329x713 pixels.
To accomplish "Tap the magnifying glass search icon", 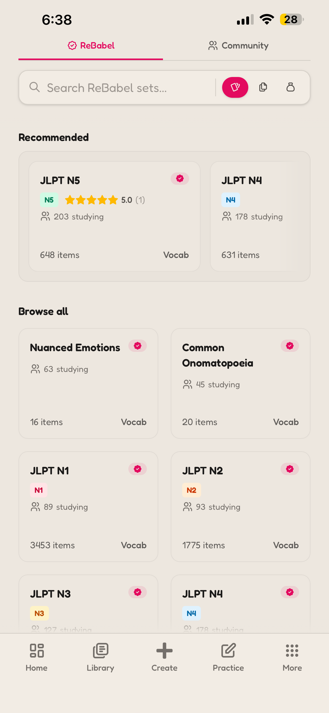I will (x=35, y=87).
